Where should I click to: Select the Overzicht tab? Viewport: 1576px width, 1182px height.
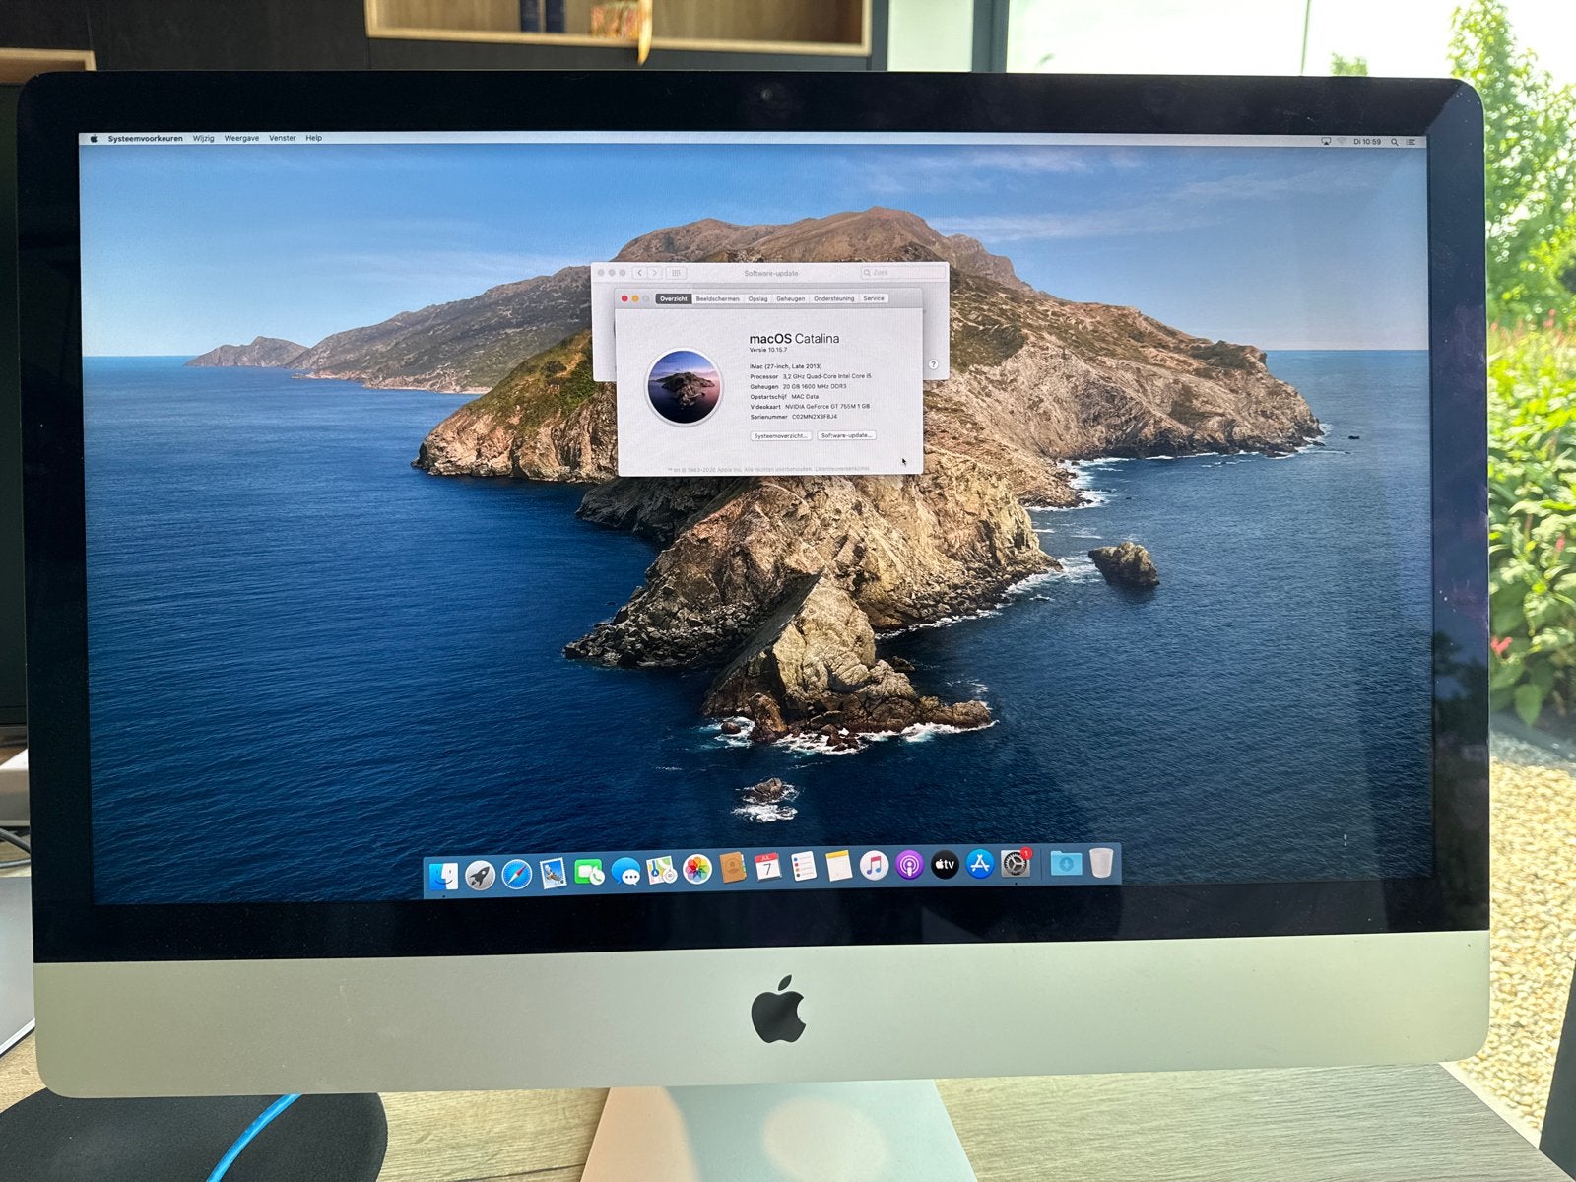(x=674, y=298)
